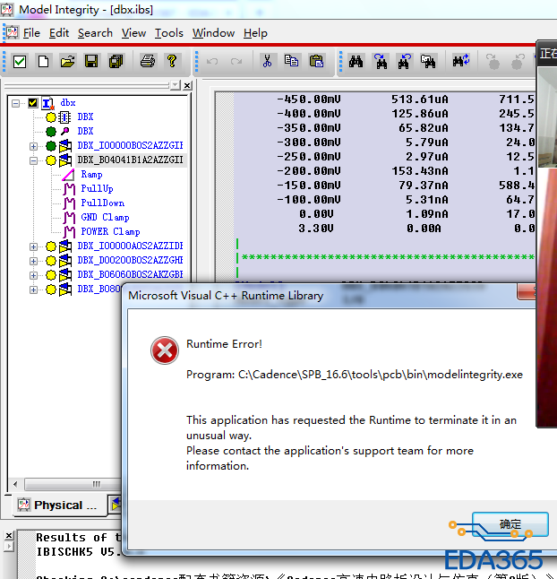Click the left arrow of tree scrollbar

click(15, 484)
